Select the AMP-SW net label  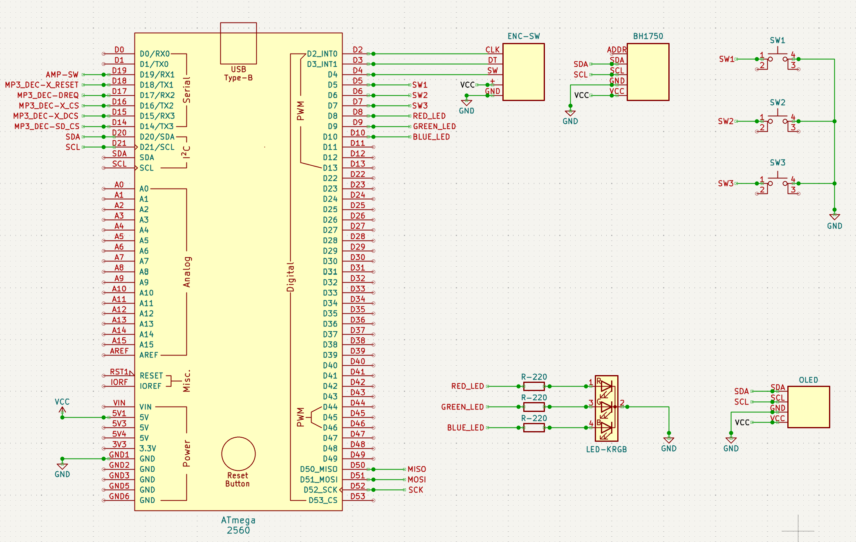coord(62,74)
